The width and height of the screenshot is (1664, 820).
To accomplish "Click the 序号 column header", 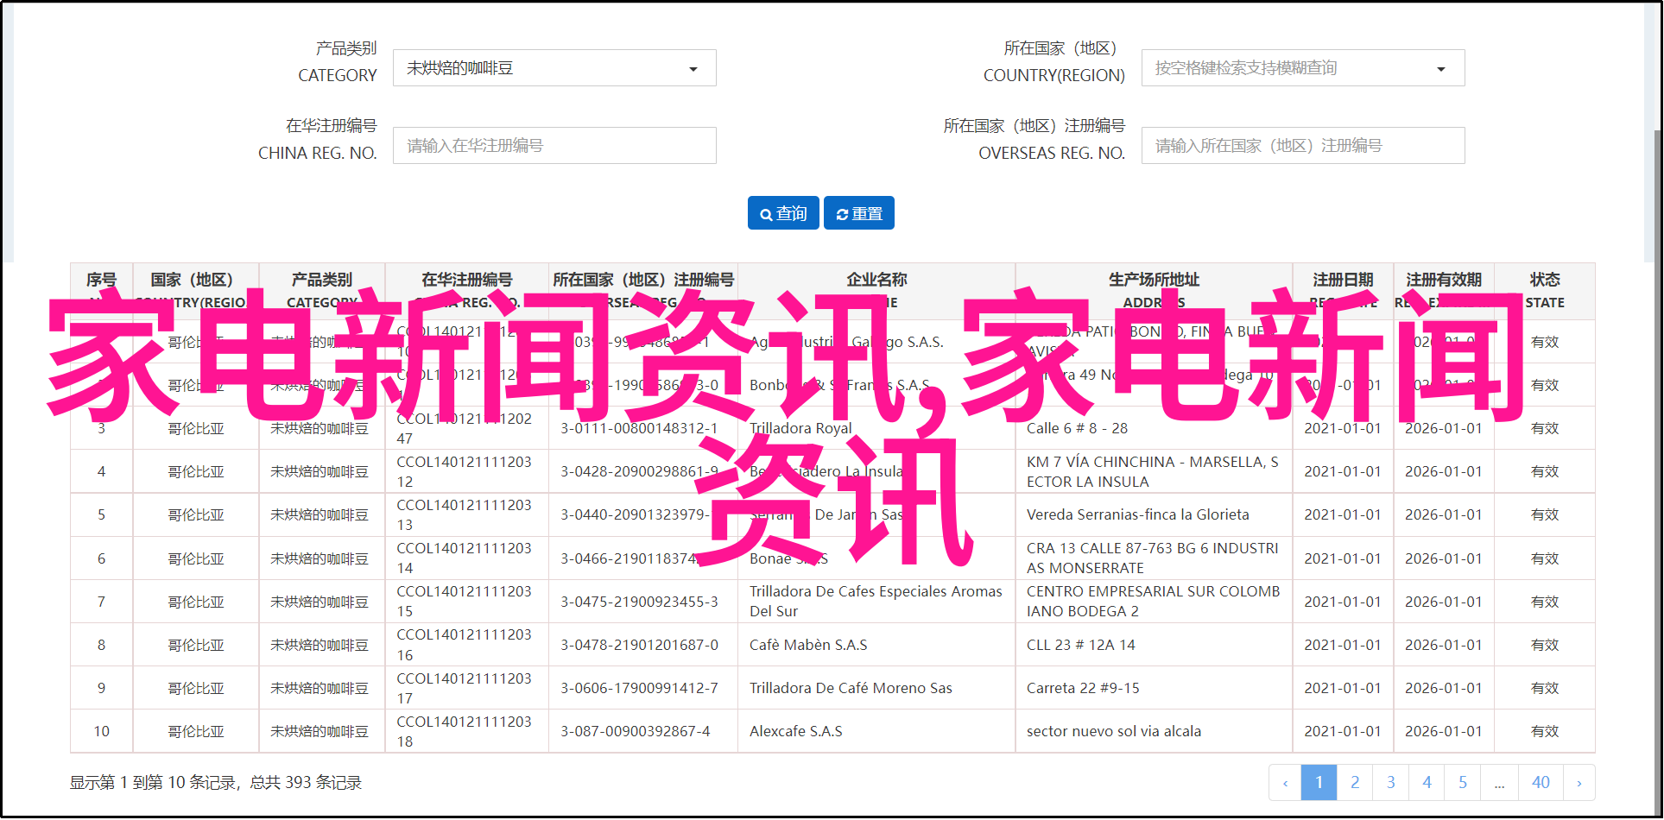I will pyautogui.click(x=101, y=281).
